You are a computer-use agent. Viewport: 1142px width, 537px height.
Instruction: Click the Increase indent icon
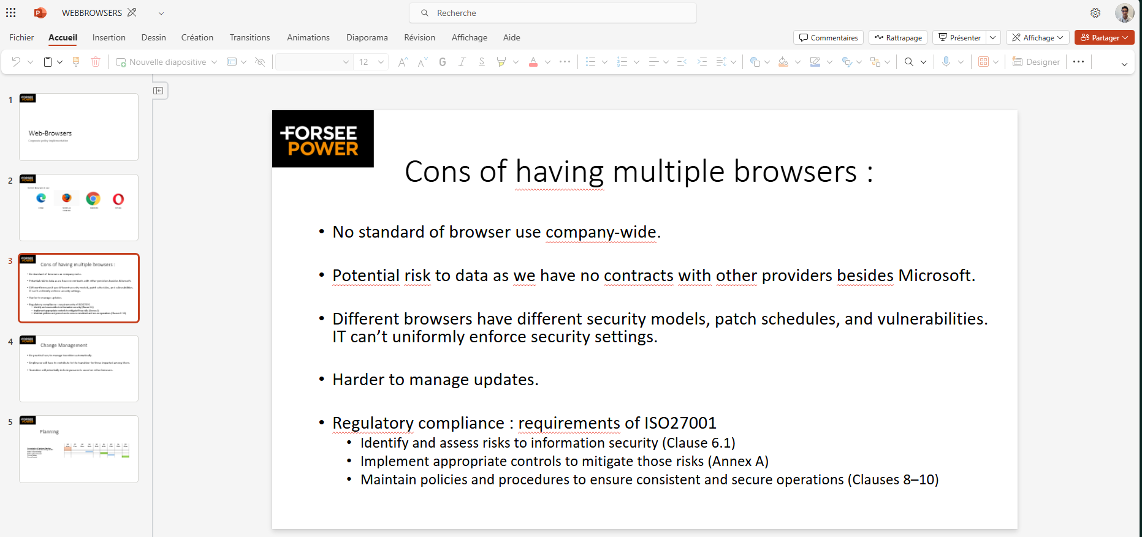pyautogui.click(x=702, y=62)
